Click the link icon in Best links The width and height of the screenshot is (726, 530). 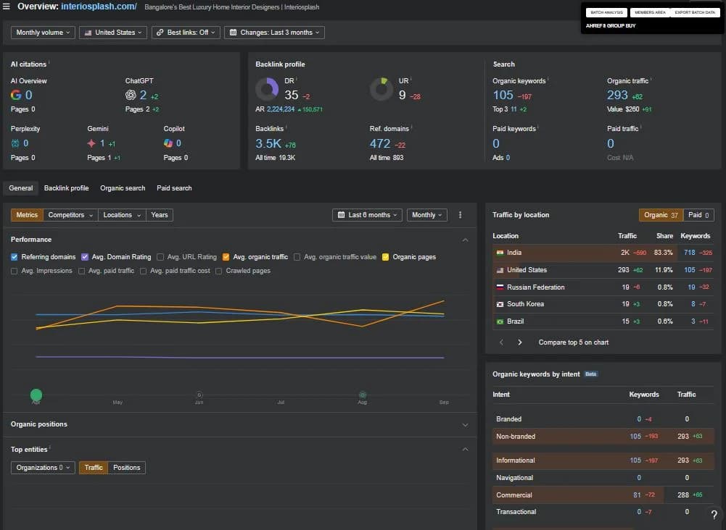click(160, 33)
